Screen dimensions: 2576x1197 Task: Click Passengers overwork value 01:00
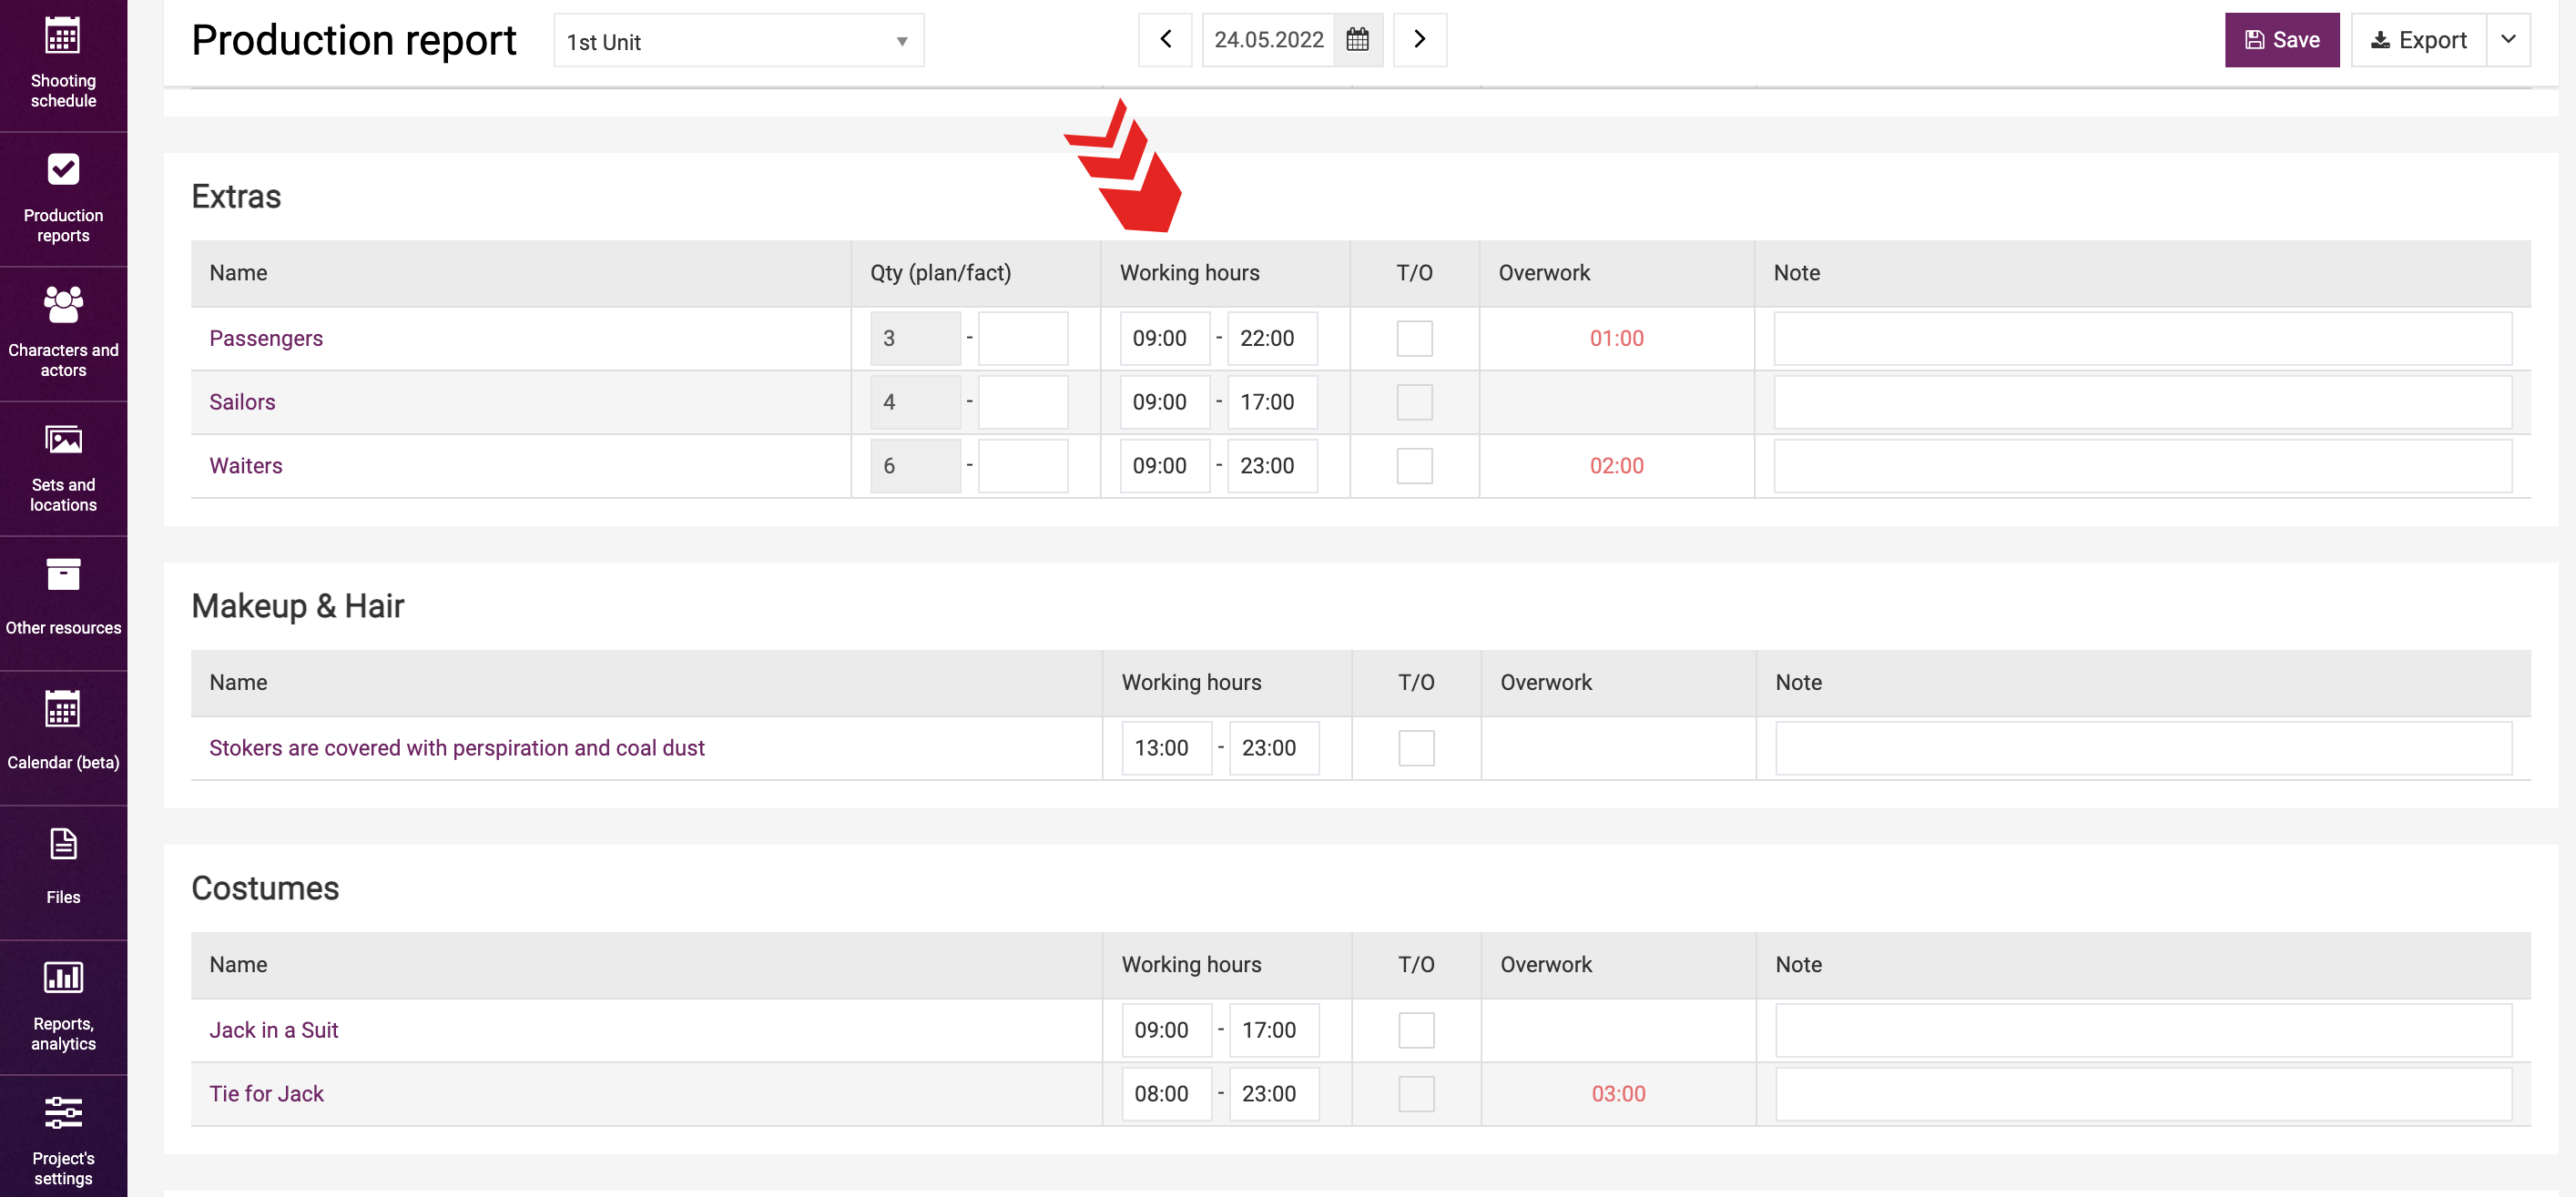pos(1616,338)
